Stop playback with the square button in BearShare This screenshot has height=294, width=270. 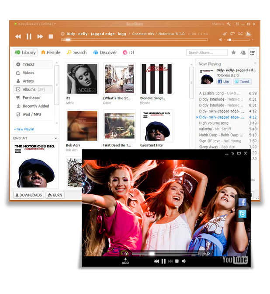51,36
